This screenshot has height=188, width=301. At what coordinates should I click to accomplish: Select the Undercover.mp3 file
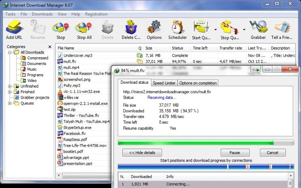point(78,55)
